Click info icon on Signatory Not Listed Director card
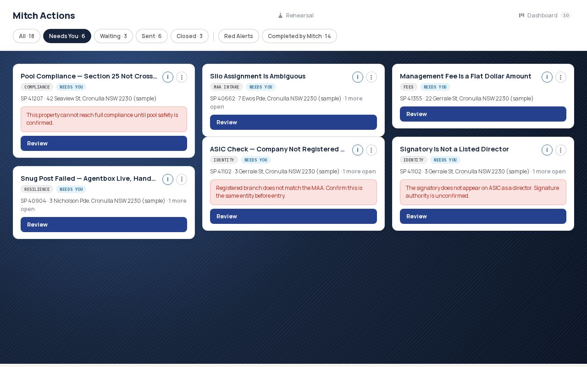This screenshot has width=587, height=367. [x=547, y=150]
